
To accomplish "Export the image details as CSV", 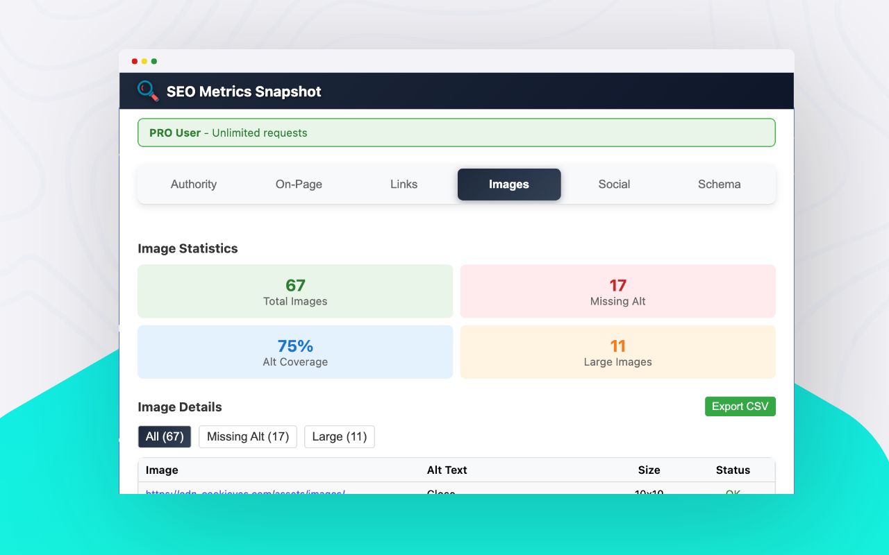I will (x=740, y=406).
